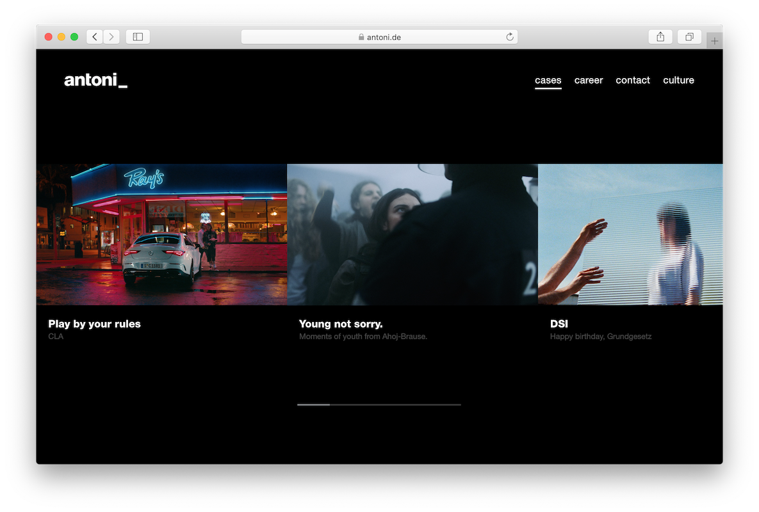759x512 pixels.
Task: Close the Safari window with red button
Action: tap(49, 36)
